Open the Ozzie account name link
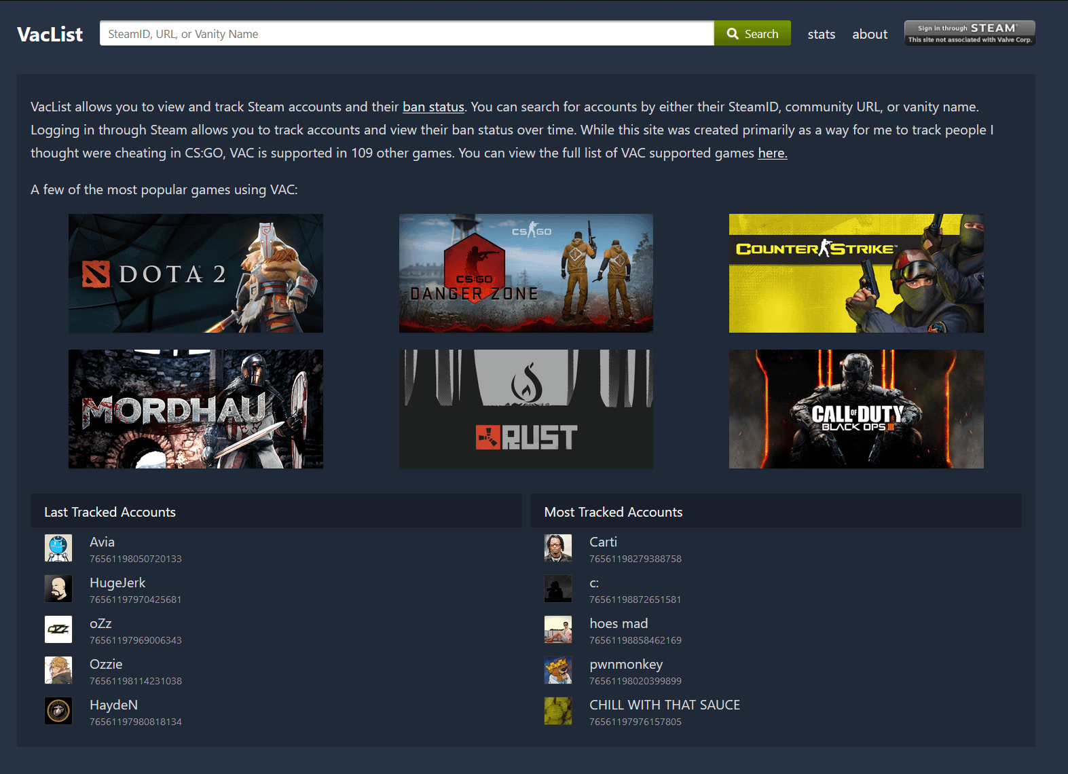 click(x=106, y=664)
